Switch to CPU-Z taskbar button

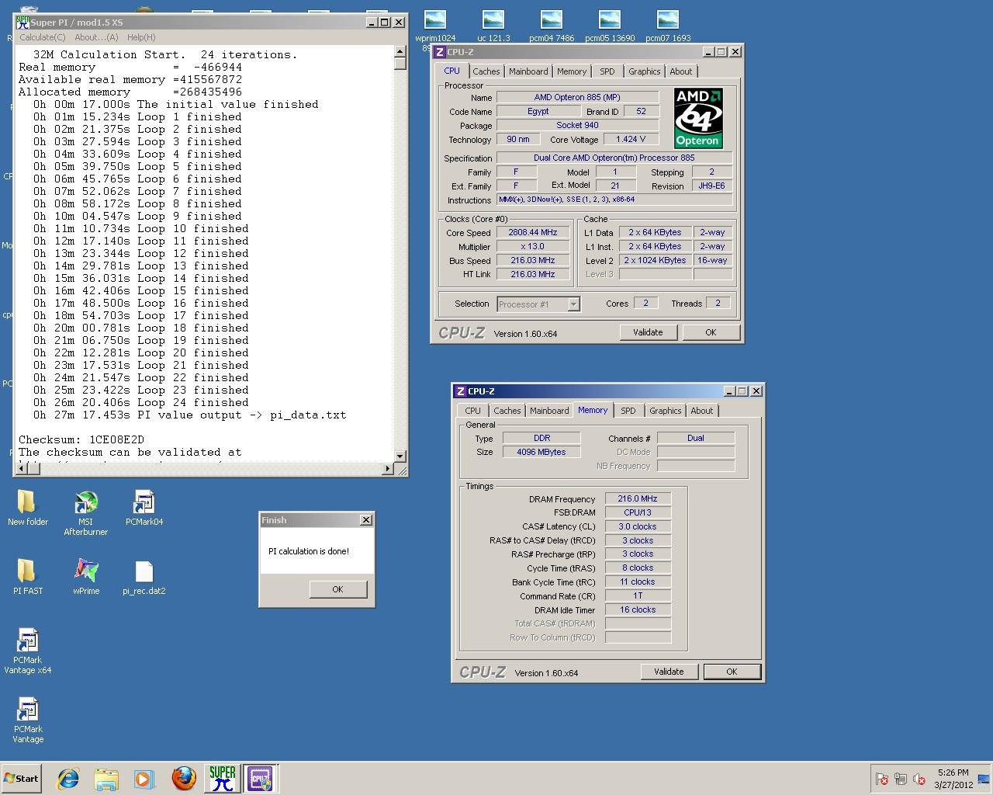pyautogui.click(x=260, y=779)
